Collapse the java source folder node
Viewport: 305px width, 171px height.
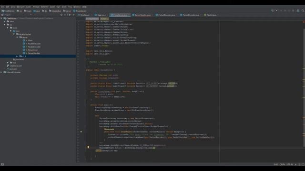[11, 31]
